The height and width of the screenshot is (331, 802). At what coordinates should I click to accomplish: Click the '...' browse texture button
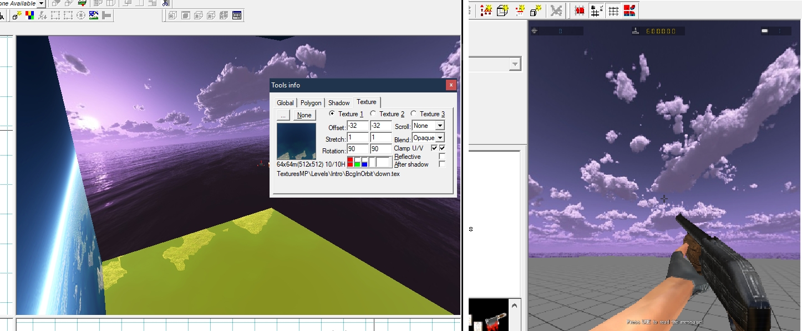pos(283,115)
